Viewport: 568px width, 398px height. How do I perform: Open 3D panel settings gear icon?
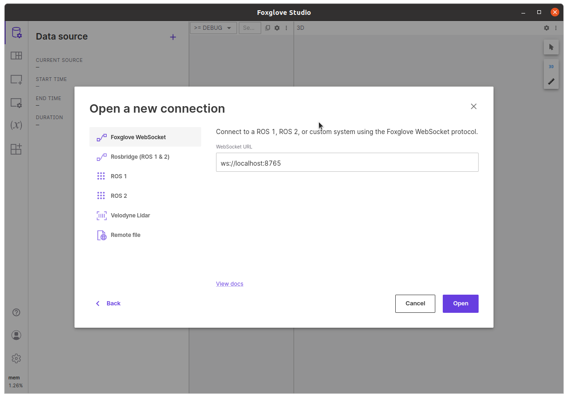547,28
